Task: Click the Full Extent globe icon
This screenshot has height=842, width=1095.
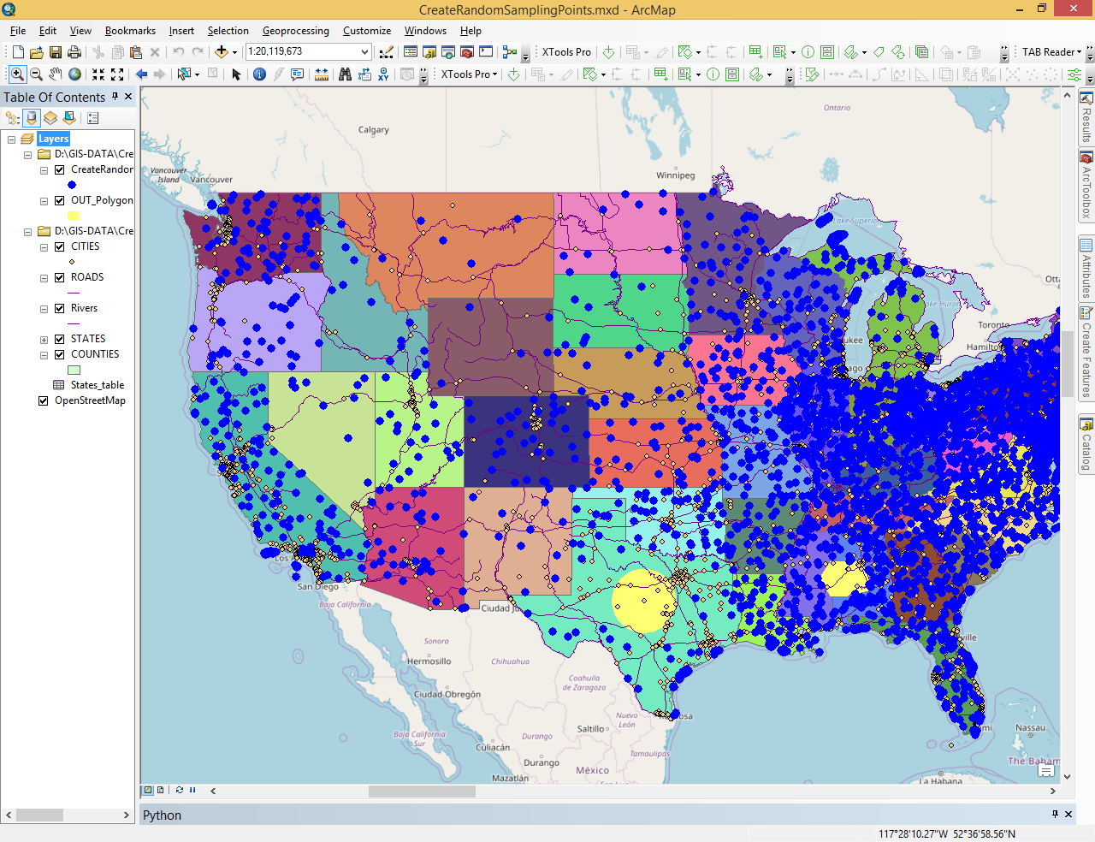Action: pyautogui.click(x=75, y=74)
